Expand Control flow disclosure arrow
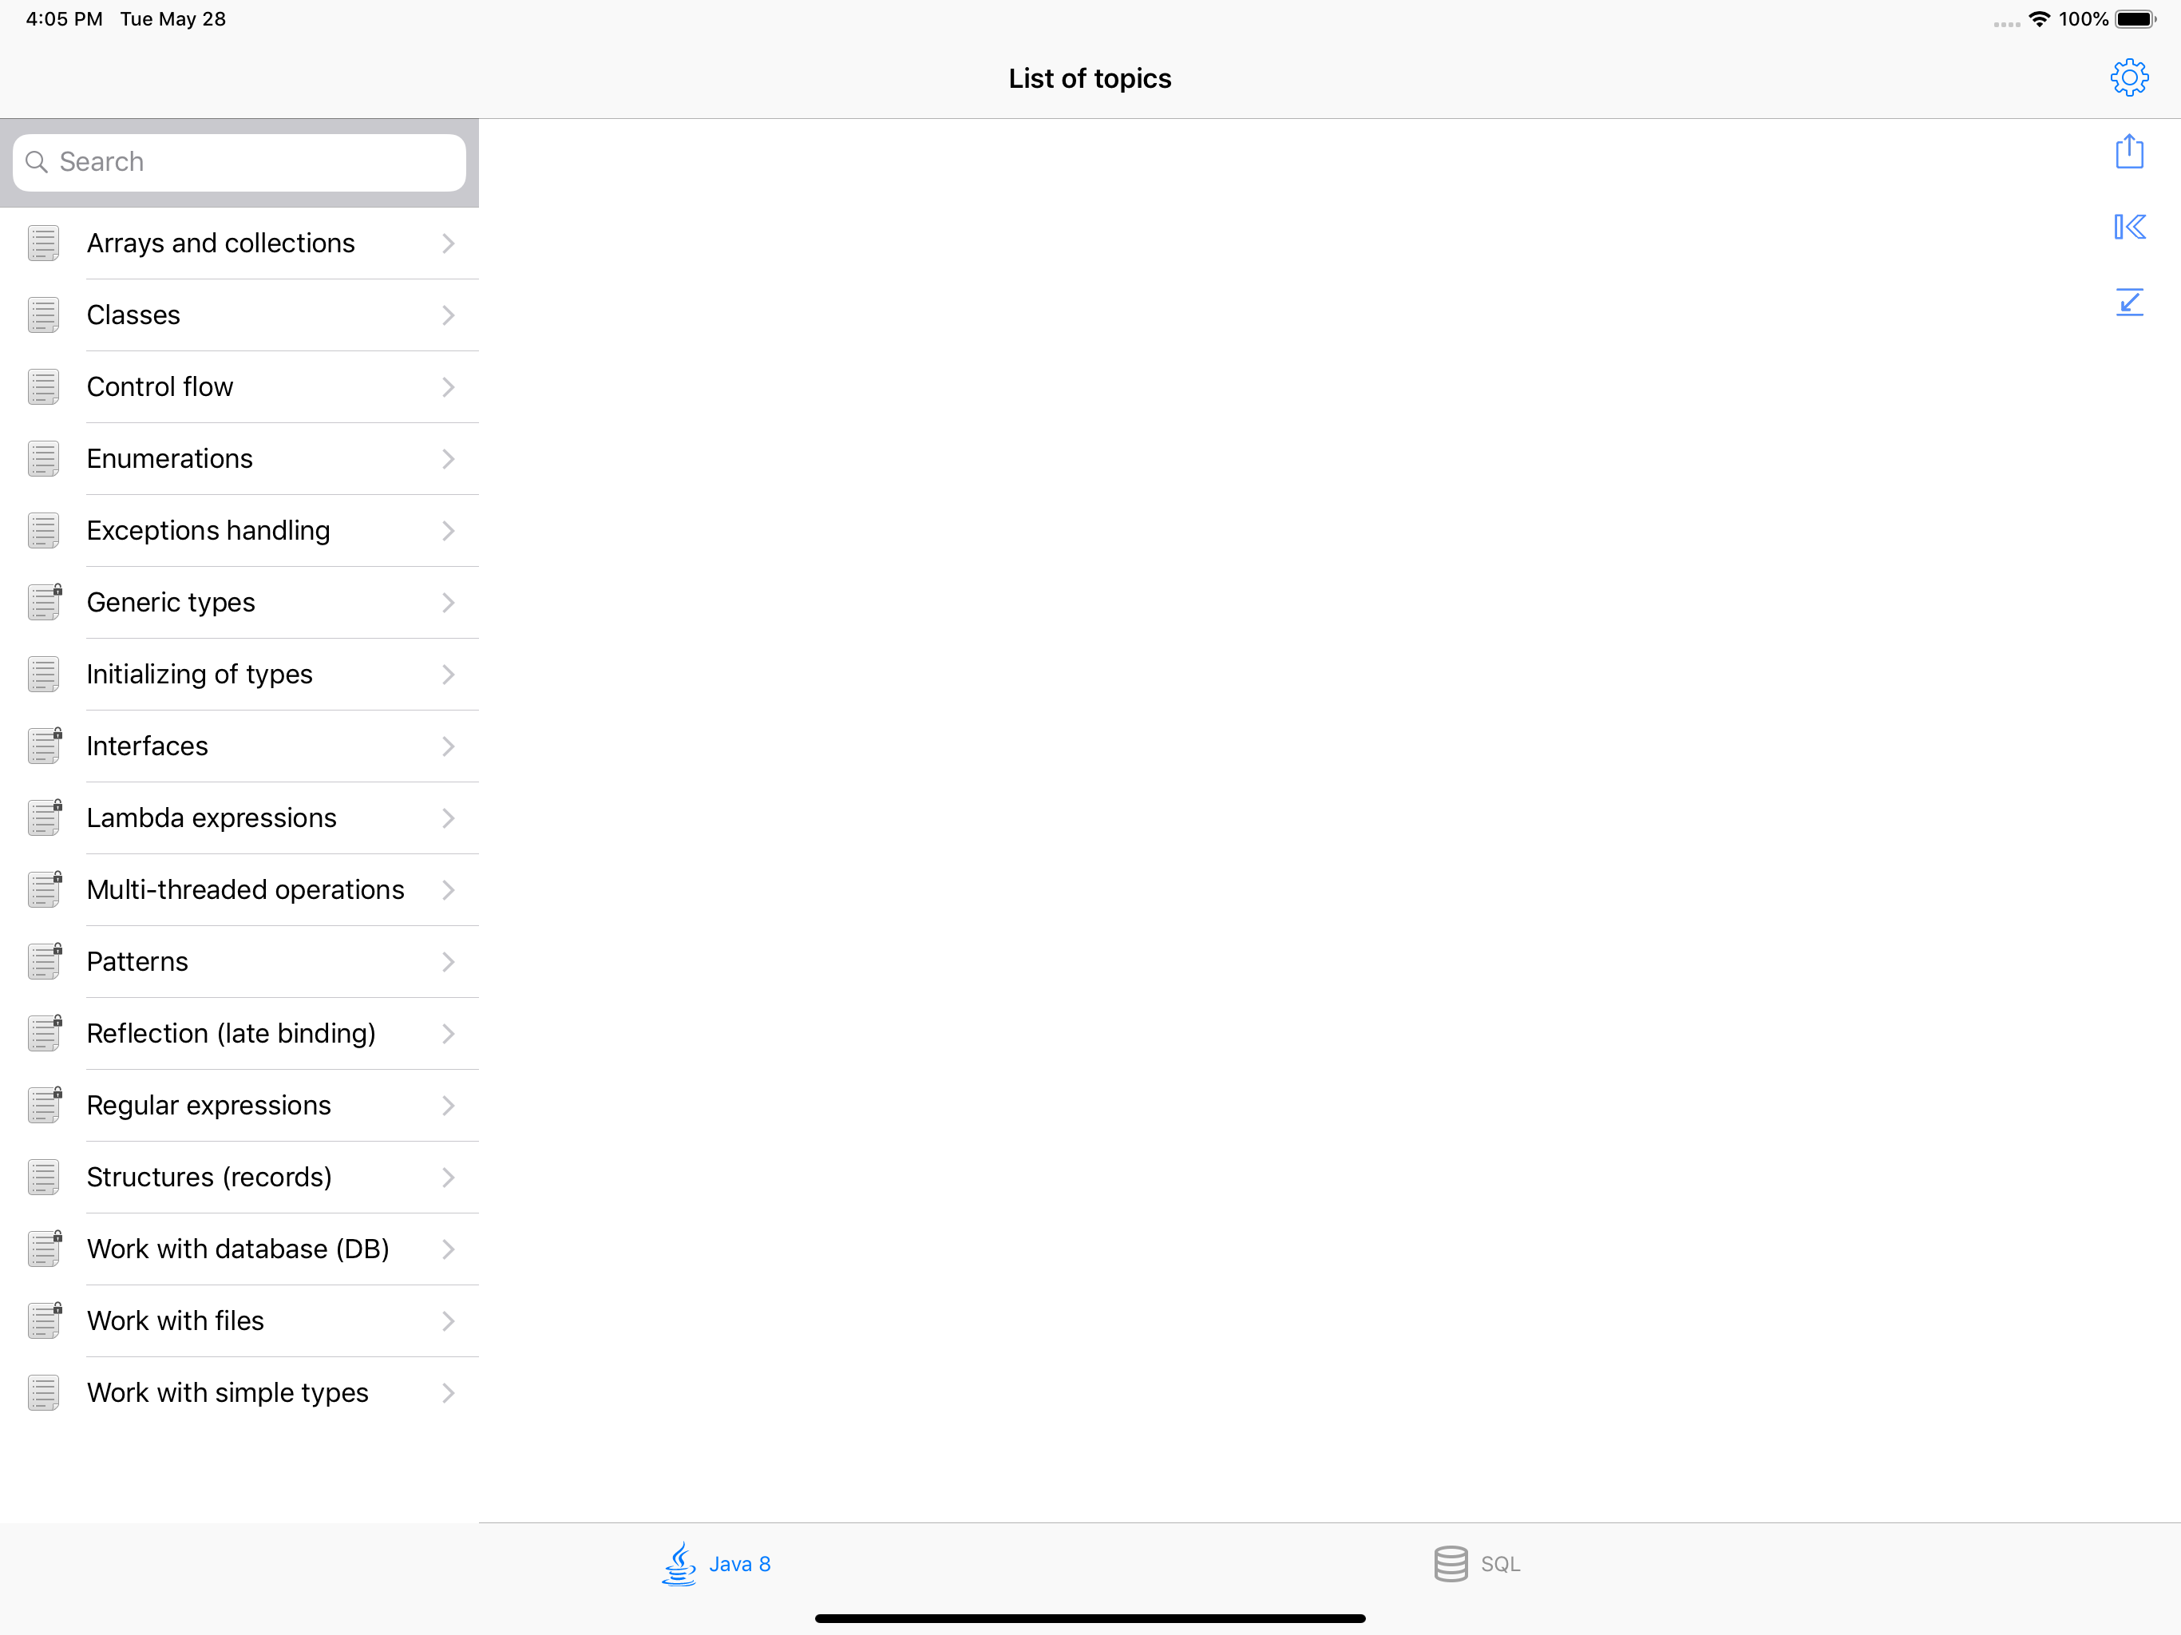The width and height of the screenshot is (2181, 1635). pyautogui.click(x=448, y=386)
